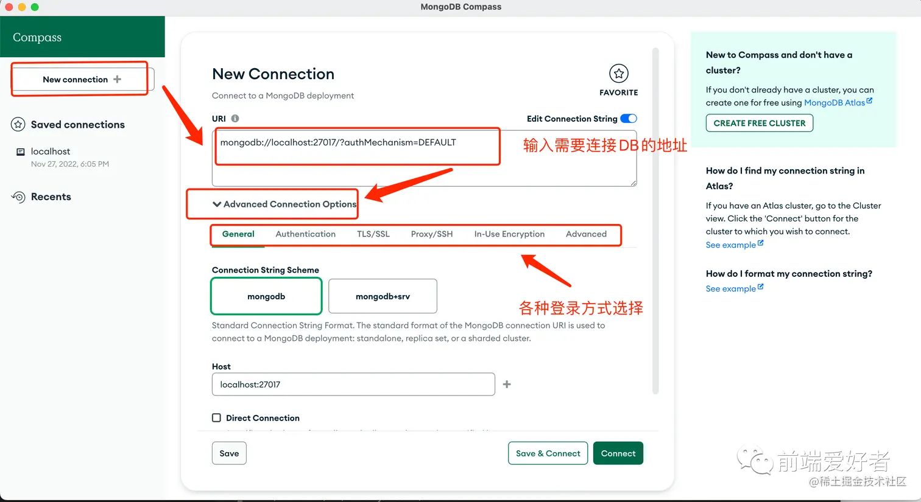921x502 pixels.
Task: Click the Compass logo text in sidebar
Action: click(x=37, y=37)
